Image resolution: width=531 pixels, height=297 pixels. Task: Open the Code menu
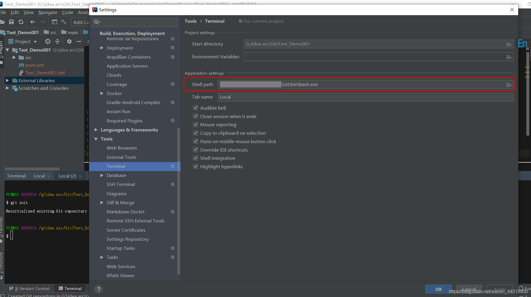[68, 13]
